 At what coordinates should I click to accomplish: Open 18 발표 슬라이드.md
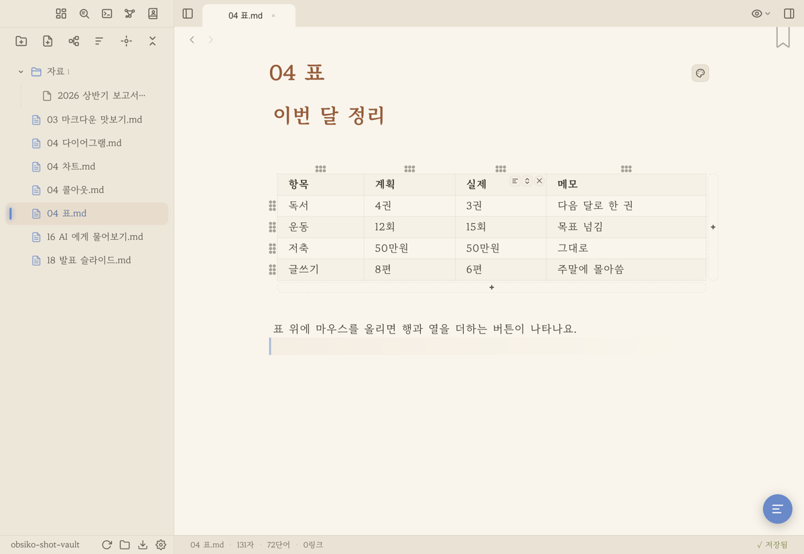coord(87,260)
